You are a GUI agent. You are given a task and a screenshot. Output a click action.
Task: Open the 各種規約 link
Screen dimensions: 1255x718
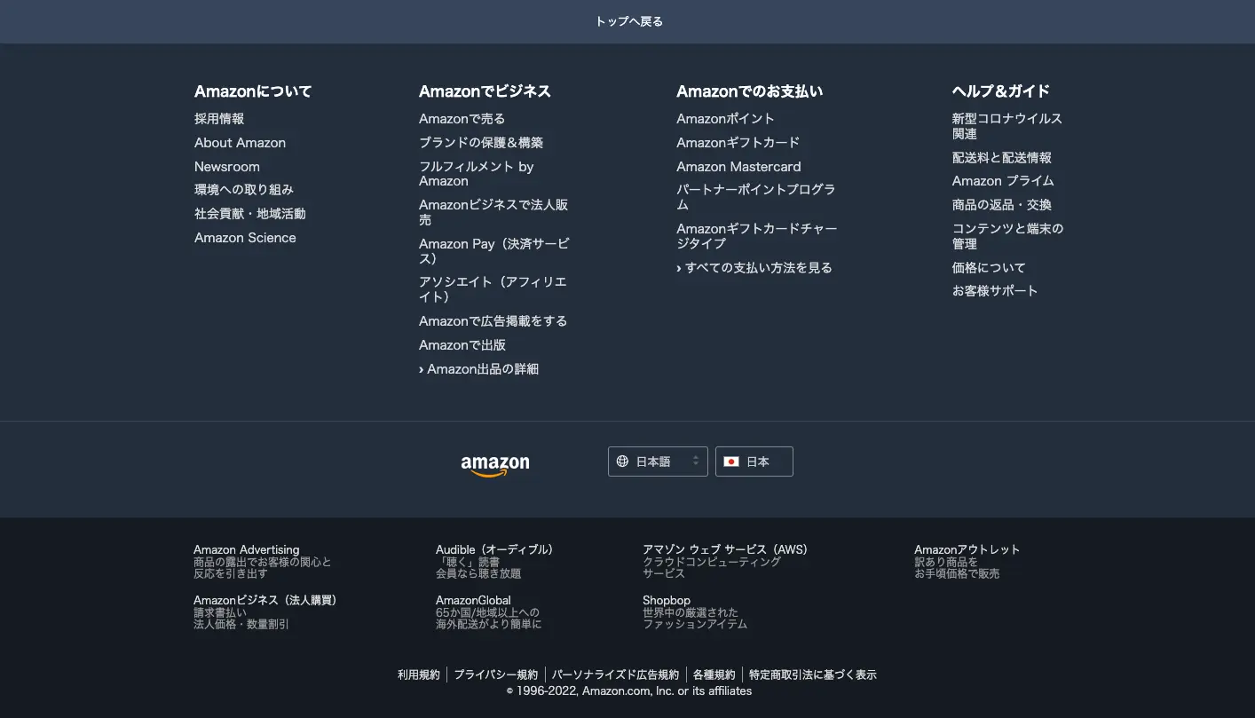714,675
